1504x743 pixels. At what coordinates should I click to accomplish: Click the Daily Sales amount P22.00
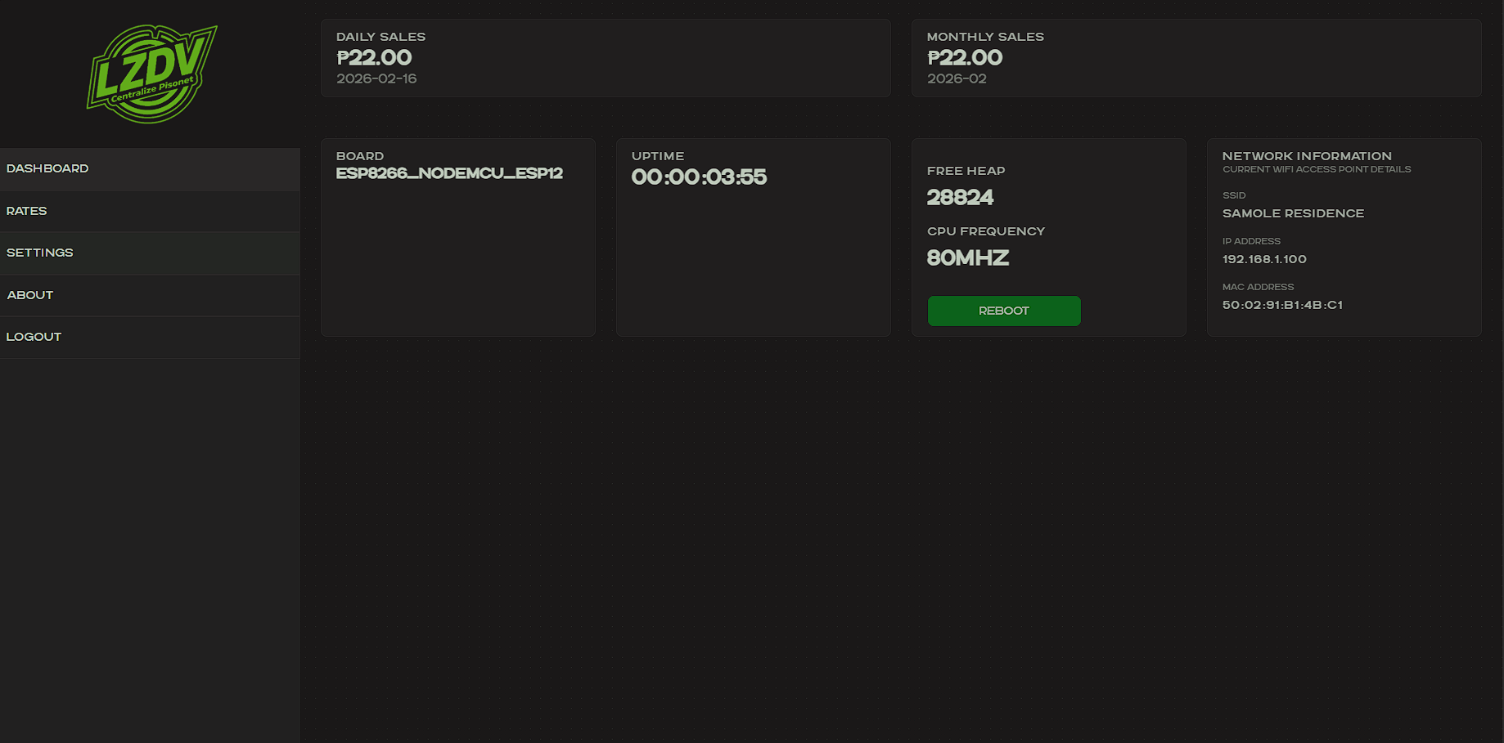374,57
